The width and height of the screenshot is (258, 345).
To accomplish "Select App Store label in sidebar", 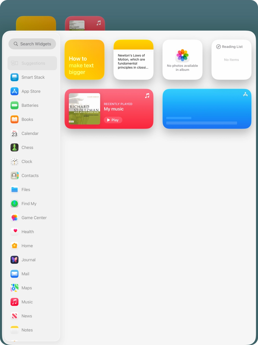I will coord(31,91).
